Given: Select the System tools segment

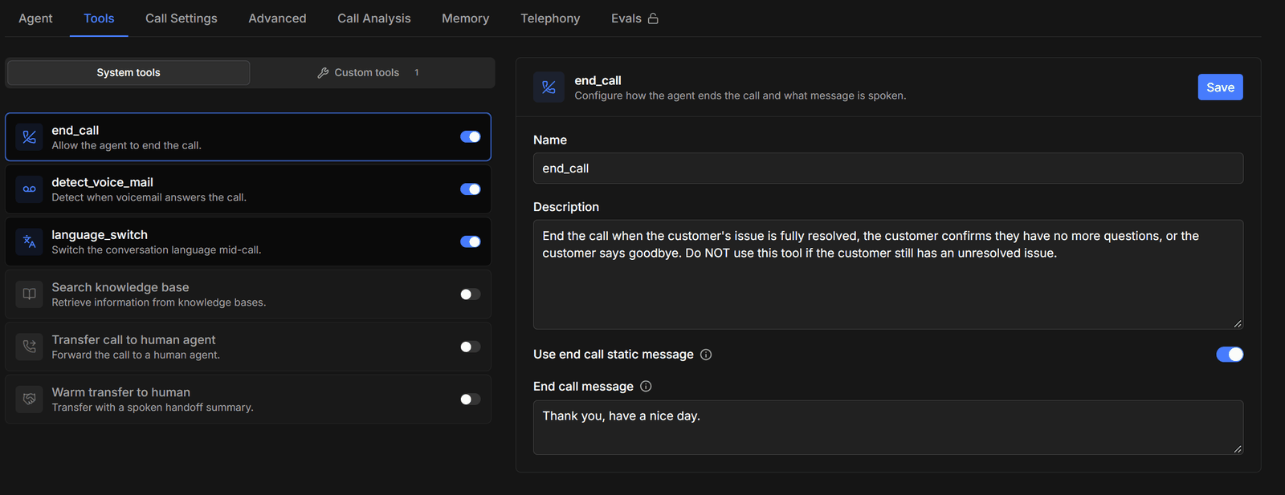Looking at the screenshot, I should pos(128,73).
